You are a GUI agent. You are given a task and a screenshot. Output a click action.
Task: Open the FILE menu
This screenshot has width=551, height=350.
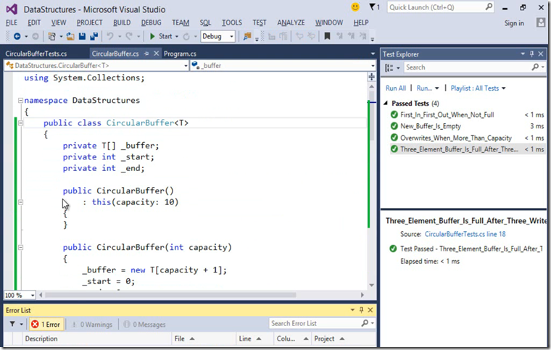pos(12,22)
